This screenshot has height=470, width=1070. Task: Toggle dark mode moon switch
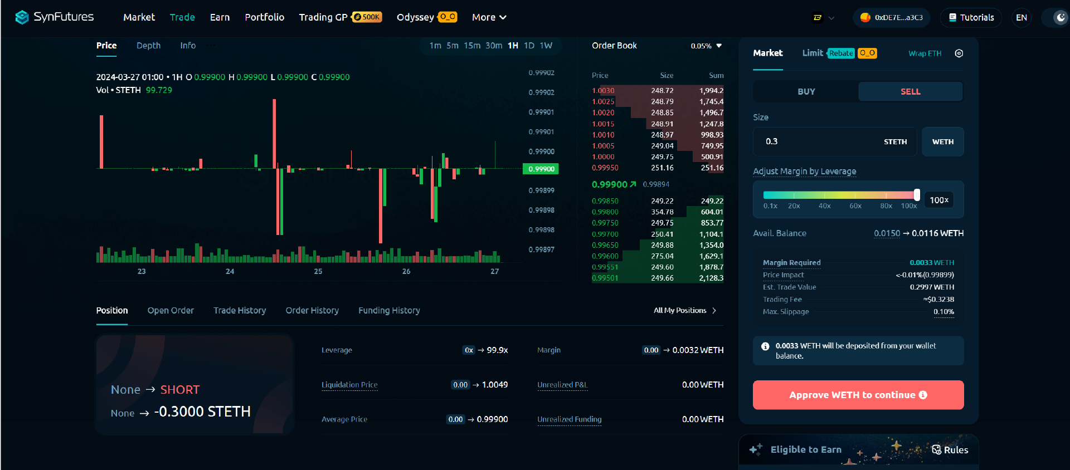(1060, 18)
